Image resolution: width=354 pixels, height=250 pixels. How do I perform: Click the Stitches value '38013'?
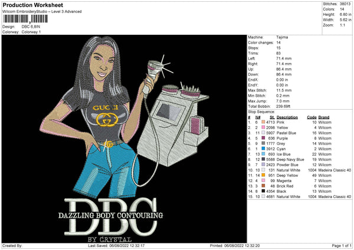[x=345, y=4]
